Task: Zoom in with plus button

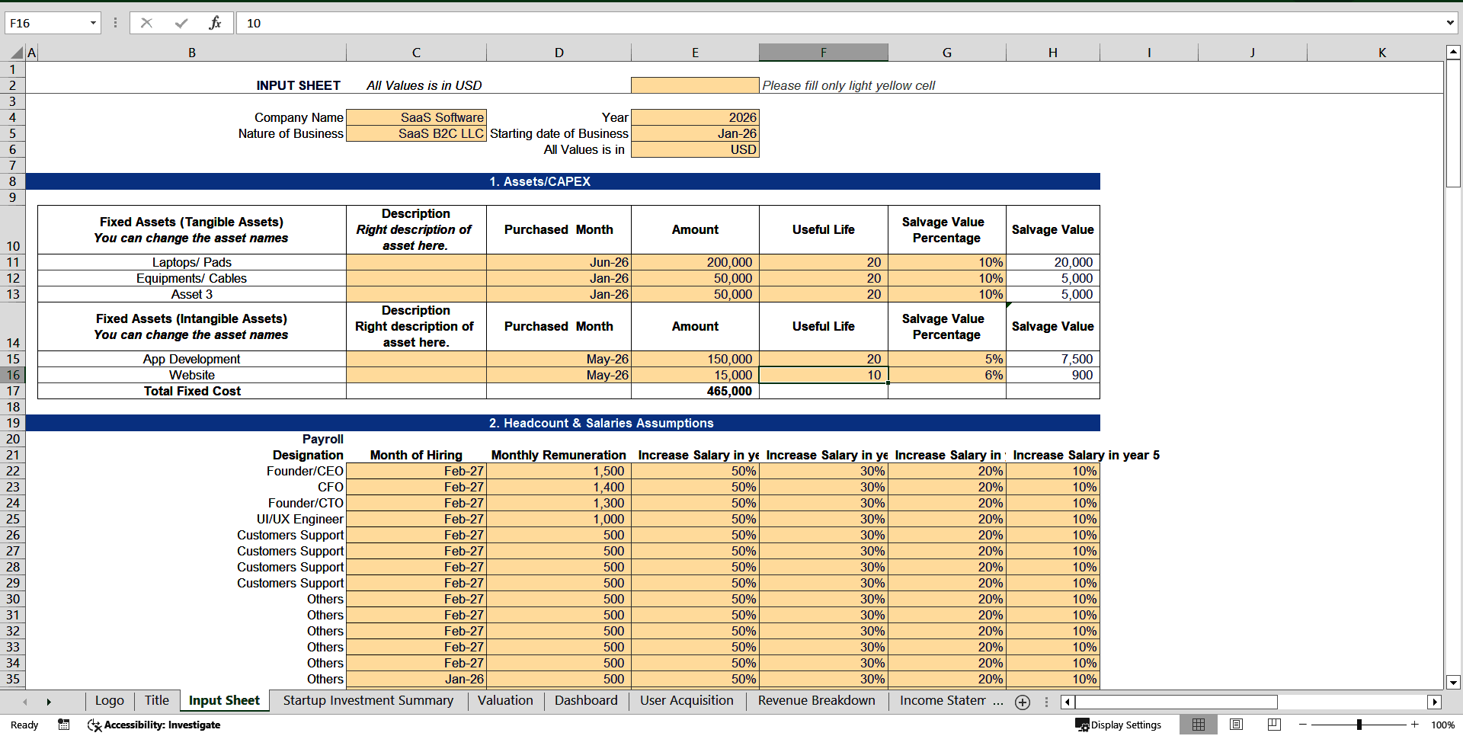Action: (x=1415, y=725)
